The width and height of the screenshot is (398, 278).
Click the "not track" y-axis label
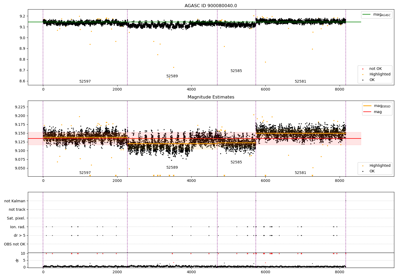[17, 209]
